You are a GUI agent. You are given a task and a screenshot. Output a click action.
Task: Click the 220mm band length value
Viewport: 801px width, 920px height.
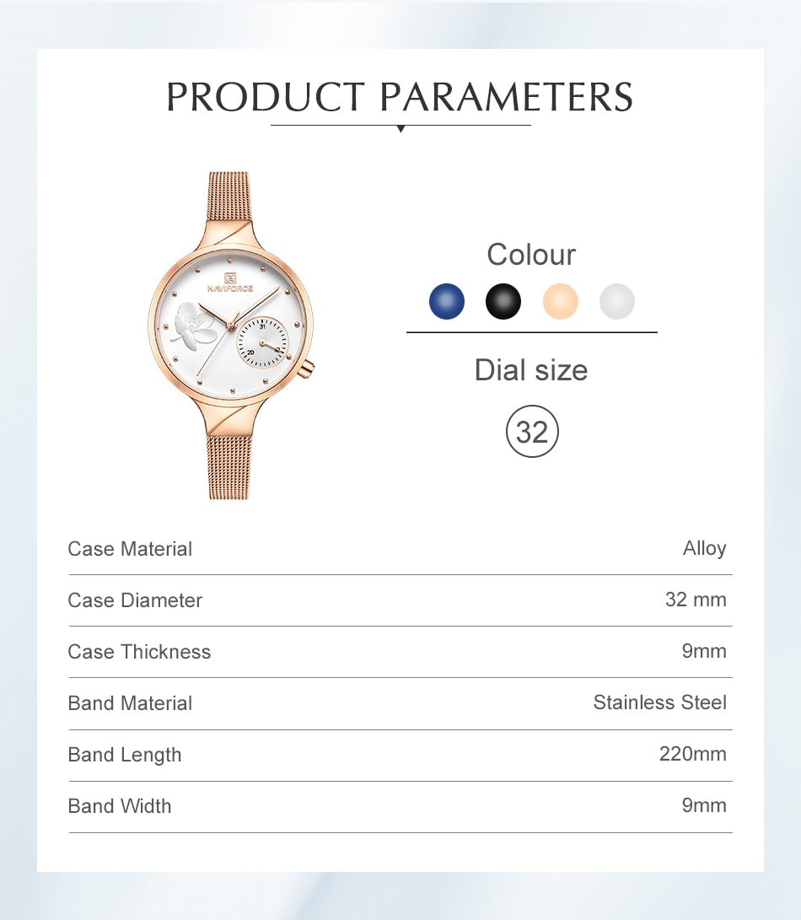[x=692, y=754]
